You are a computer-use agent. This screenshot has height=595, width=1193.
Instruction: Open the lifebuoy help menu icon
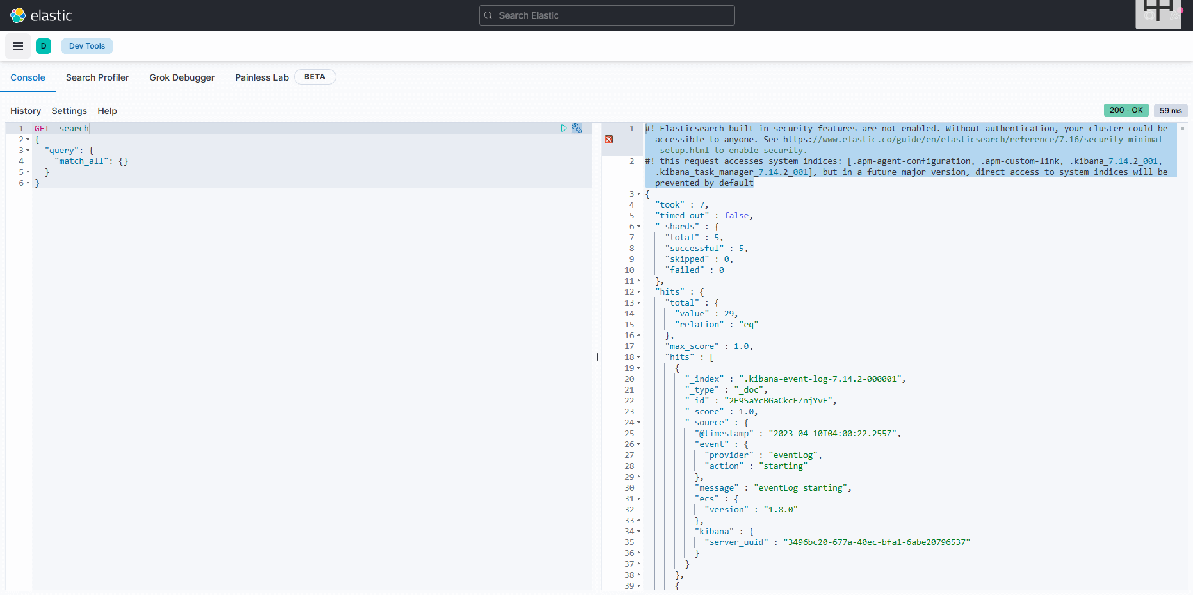(1149, 15)
